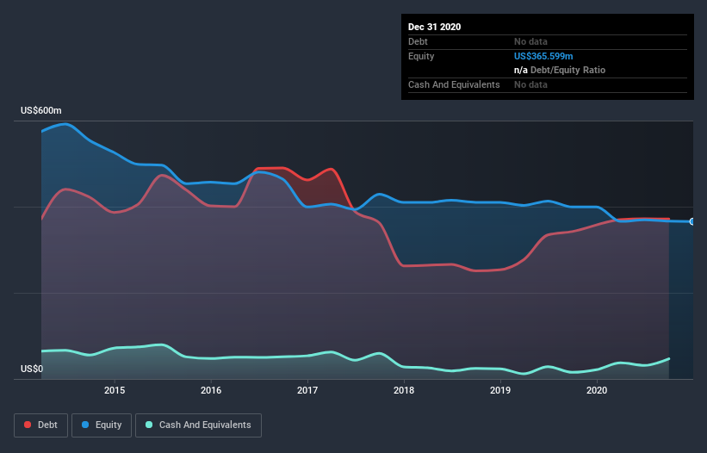Click No data beside Cash And Equivalents

[530, 84]
